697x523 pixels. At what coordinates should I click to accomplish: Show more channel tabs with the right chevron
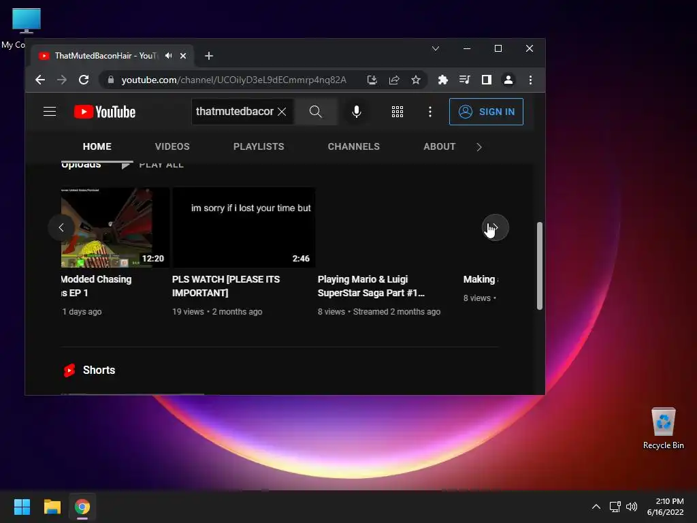(479, 147)
